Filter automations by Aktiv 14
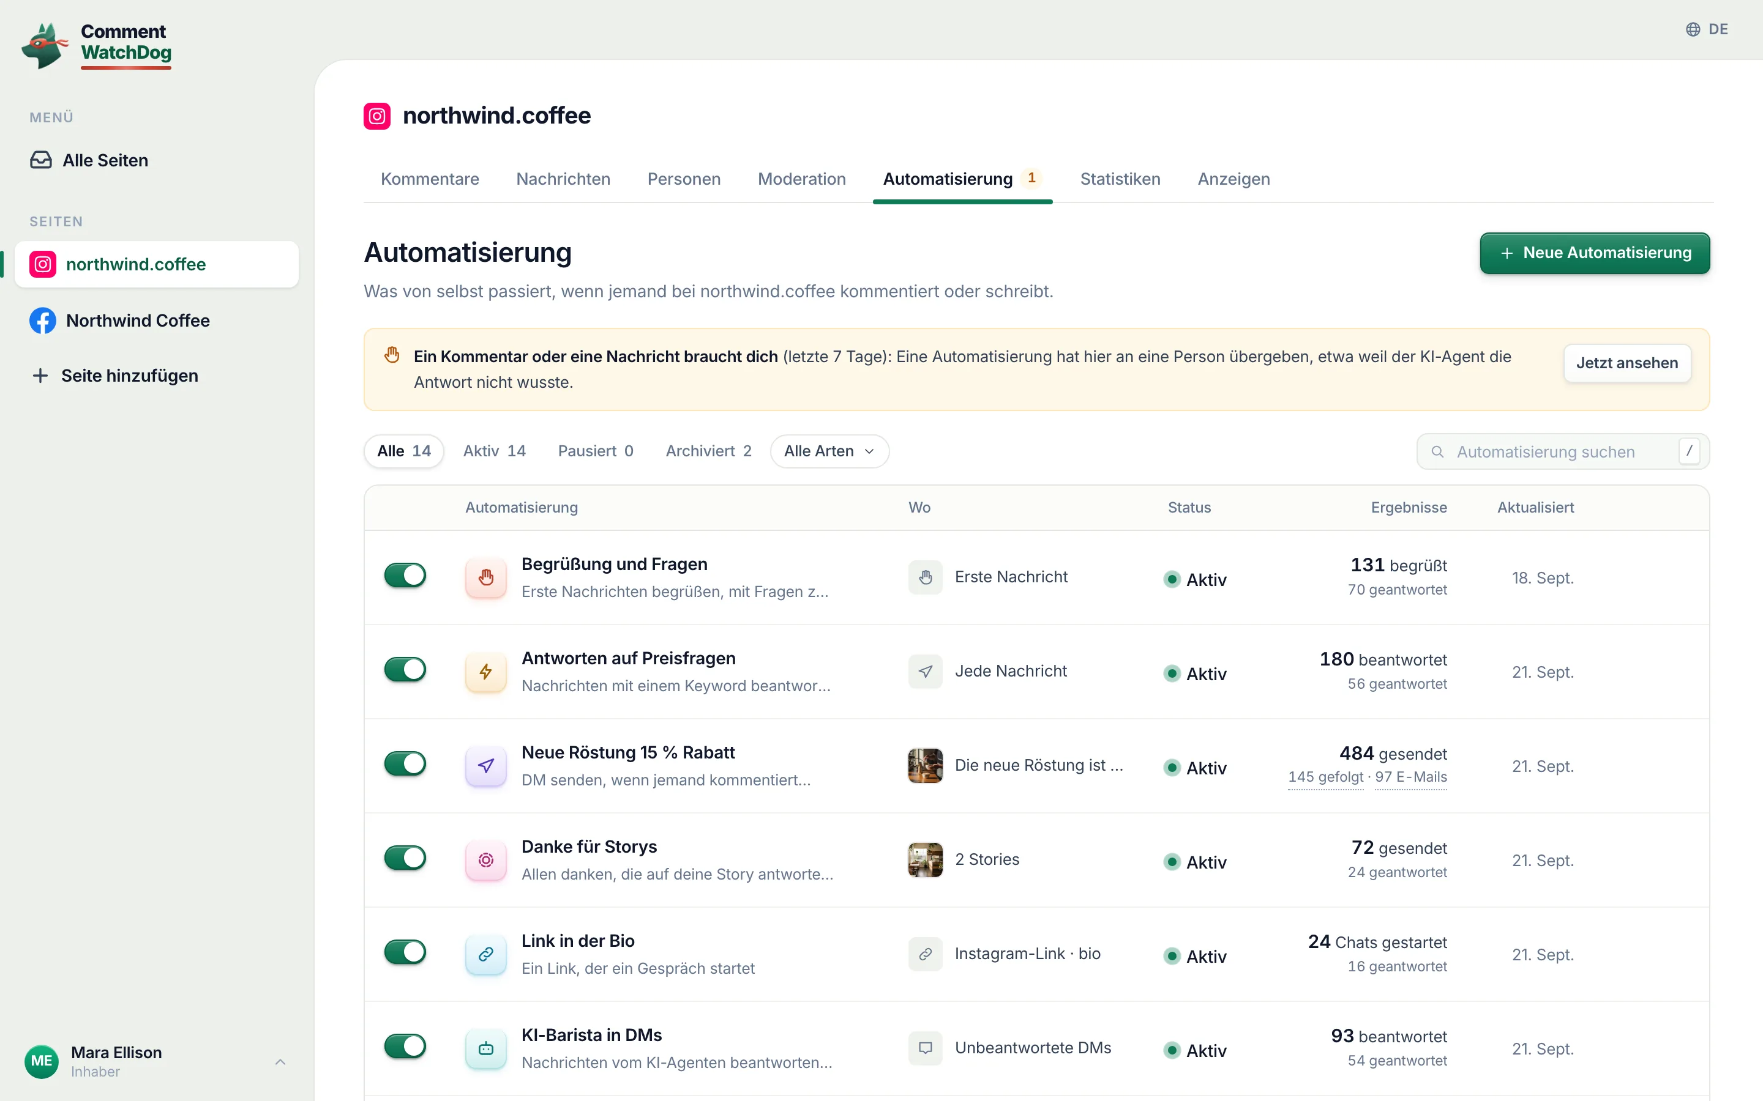The image size is (1763, 1101). (x=494, y=451)
